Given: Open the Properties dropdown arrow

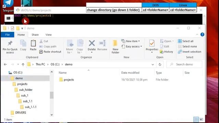Looking at the screenshot, I should click(x=152, y=52).
